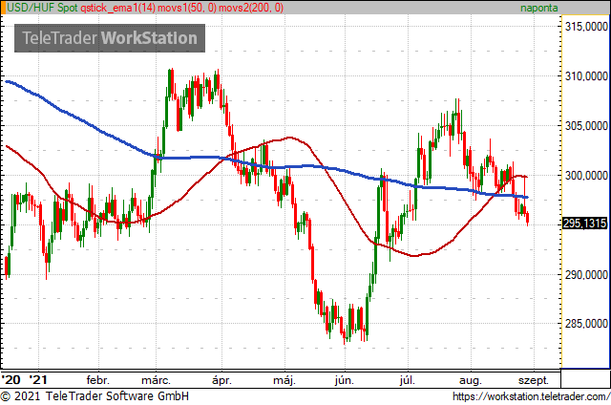Screen dimensions: 611x405
Task: Click the current price marker 295,1315
Action: click(x=585, y=224)
